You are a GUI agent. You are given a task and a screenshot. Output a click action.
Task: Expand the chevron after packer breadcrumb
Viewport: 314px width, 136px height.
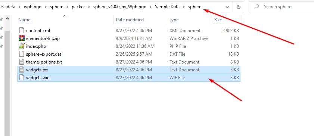point(89,7)
